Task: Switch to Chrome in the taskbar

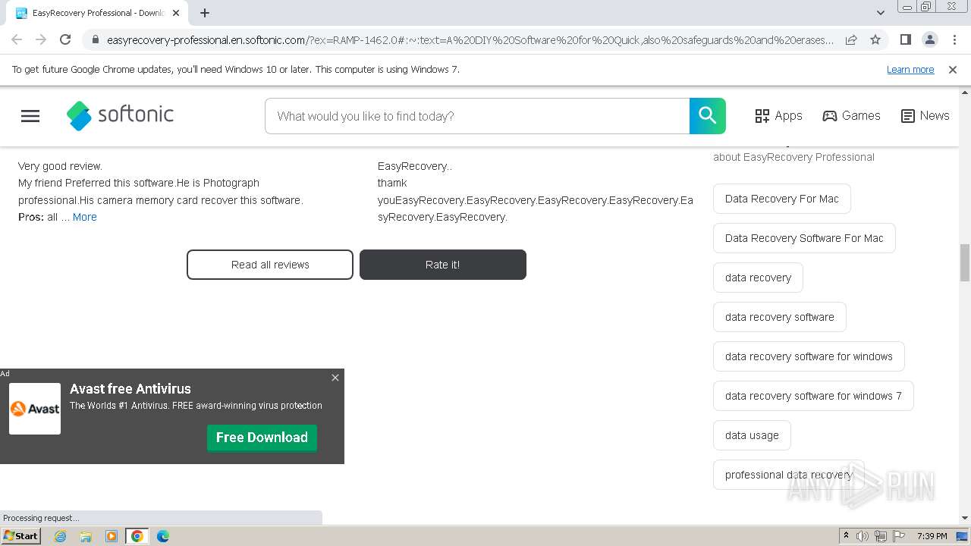Action: [137, 536]
